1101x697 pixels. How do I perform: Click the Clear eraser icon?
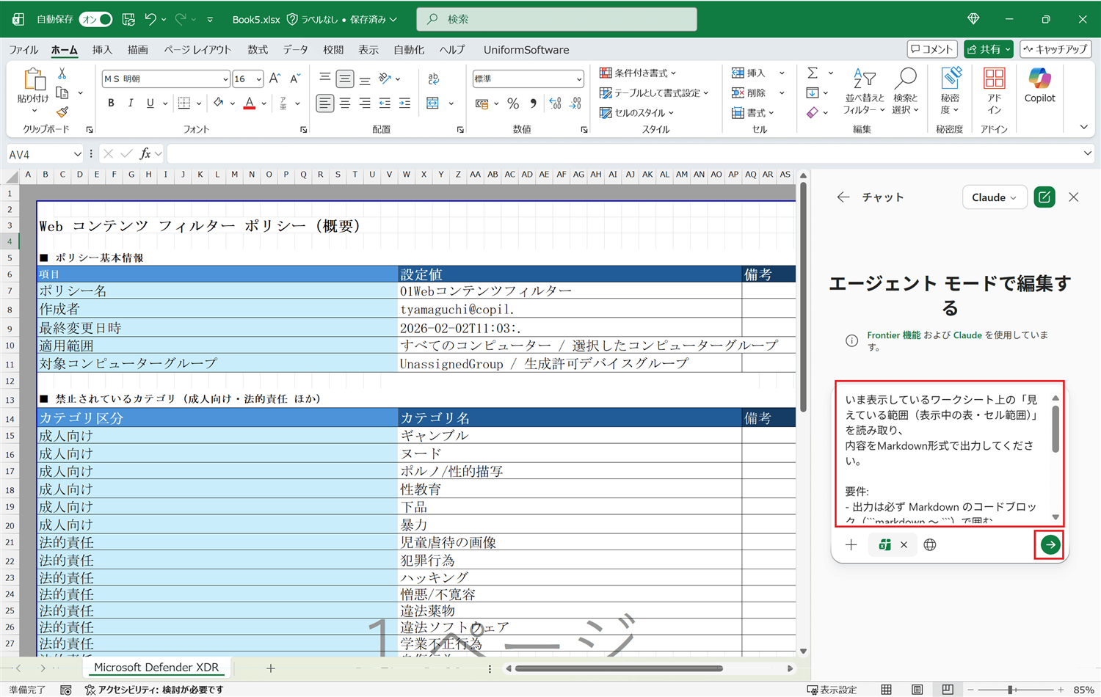(x=813, y=112)
